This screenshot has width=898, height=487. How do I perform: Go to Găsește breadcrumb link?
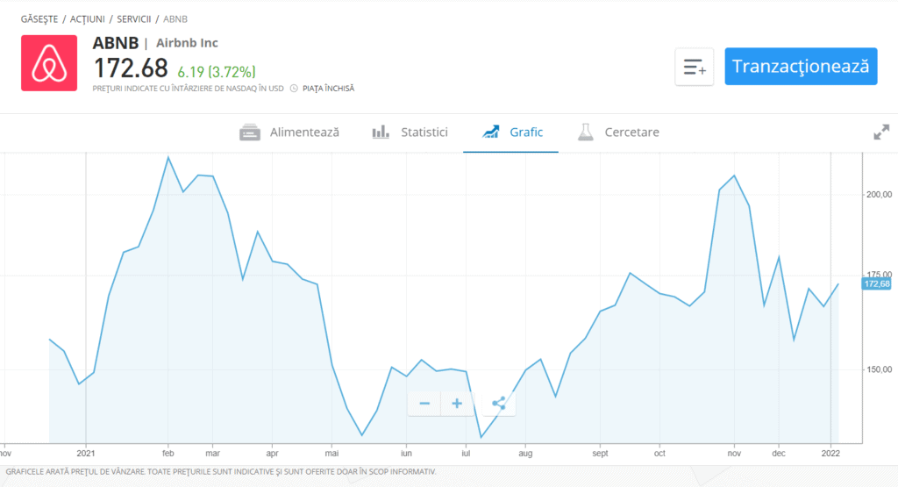39,19
